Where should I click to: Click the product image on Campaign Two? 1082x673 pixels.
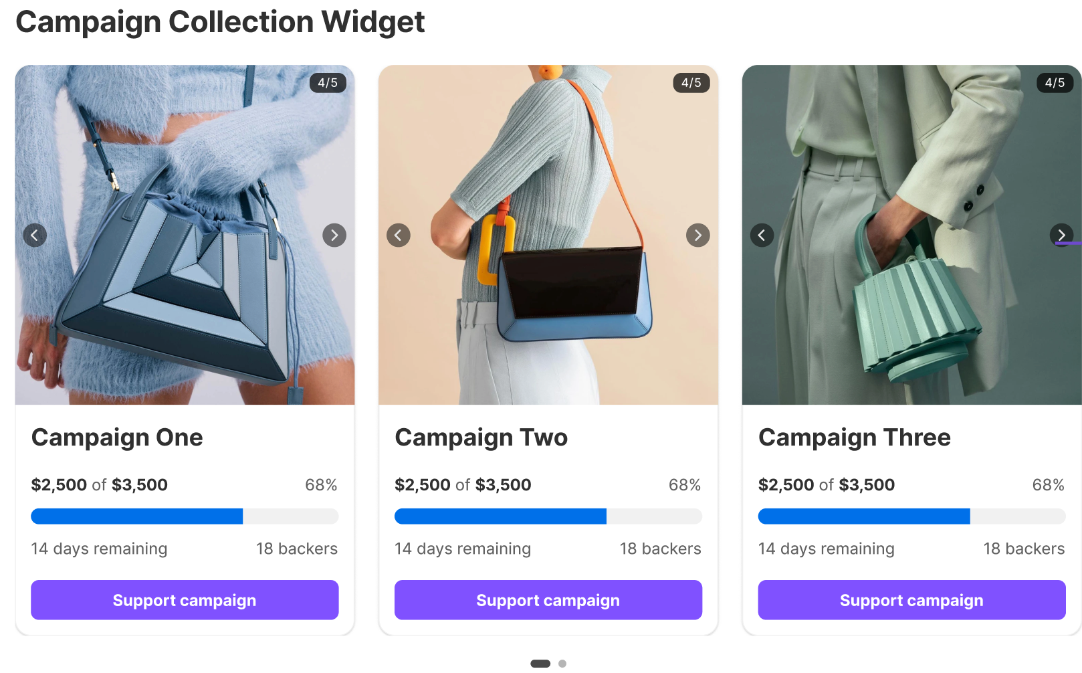coord(548,235)
